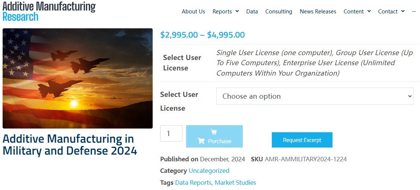Viewport: 420px width, 190px height.
Task: Open the About Us page
Action: [x=193, y=12]
